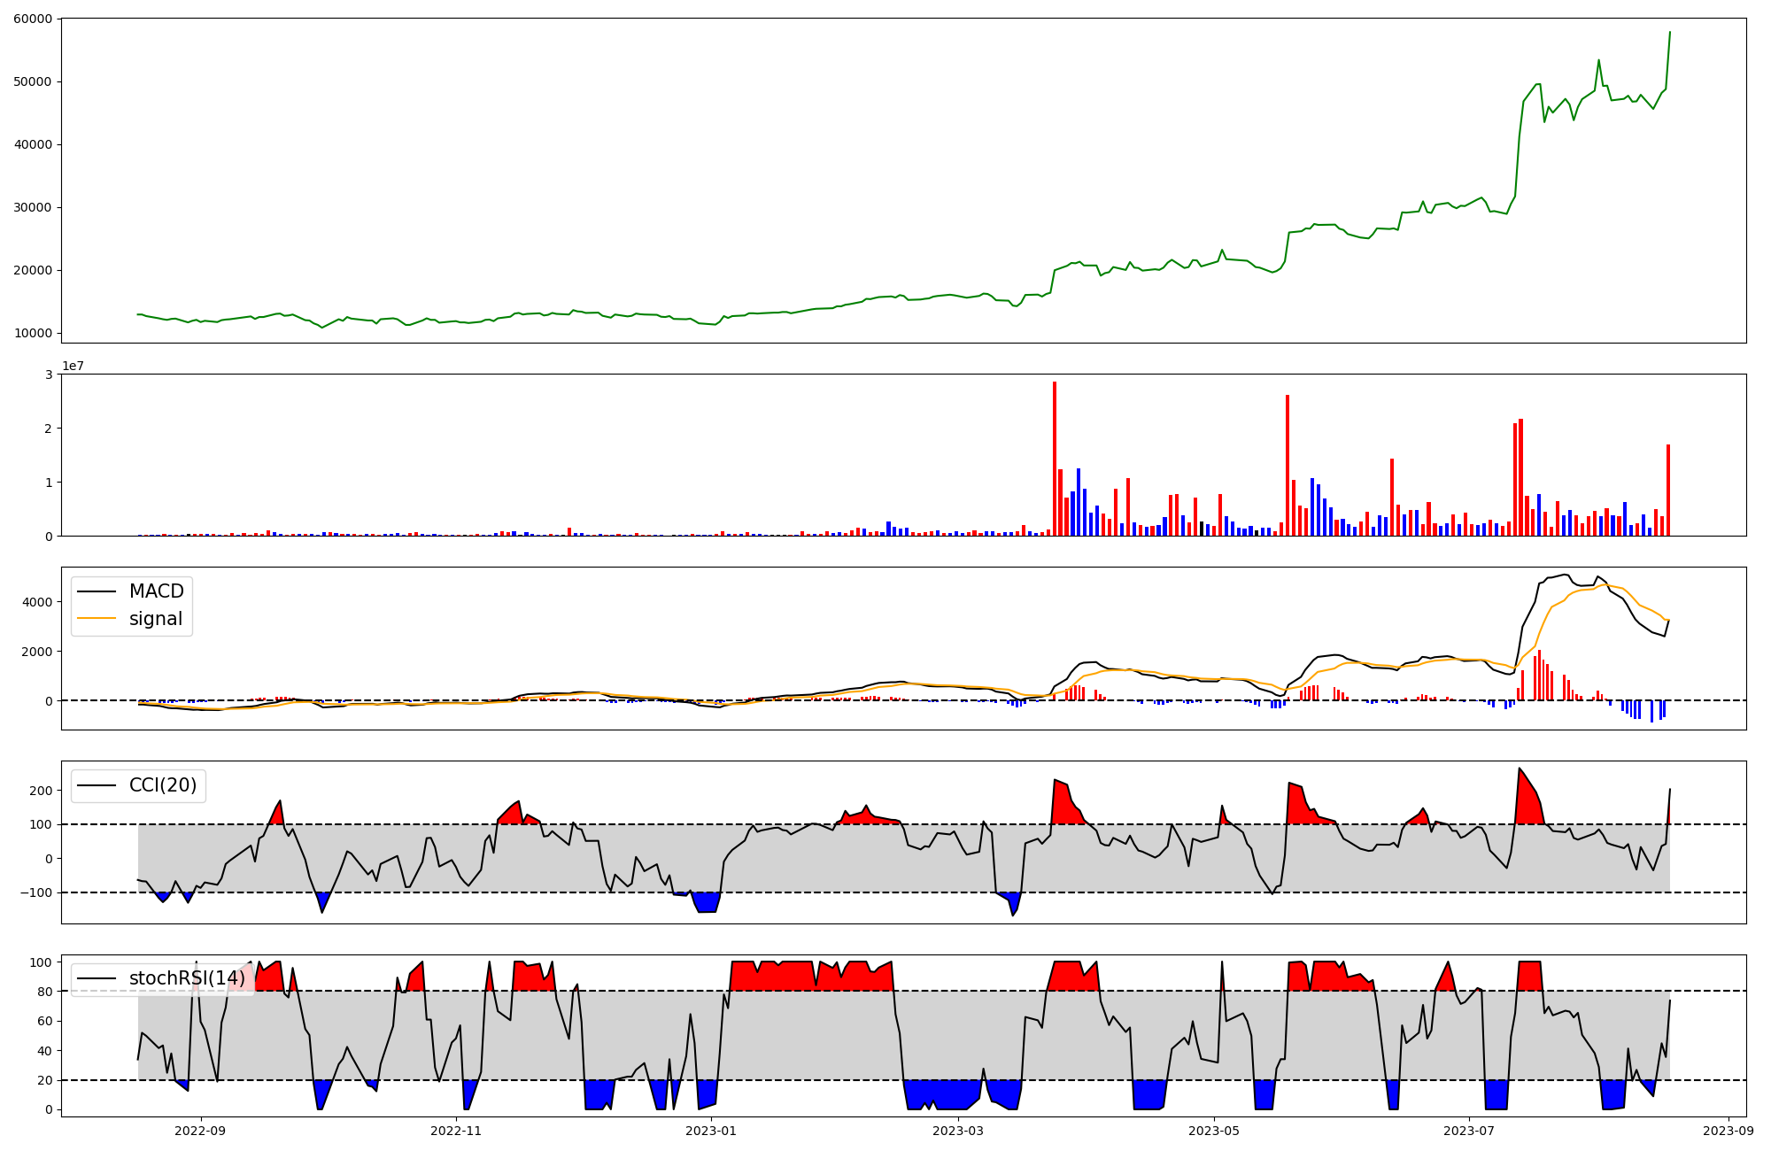Click the 2023-09 date tick label
Screen dimensions: 1771x1151
coord(1728,1131)
